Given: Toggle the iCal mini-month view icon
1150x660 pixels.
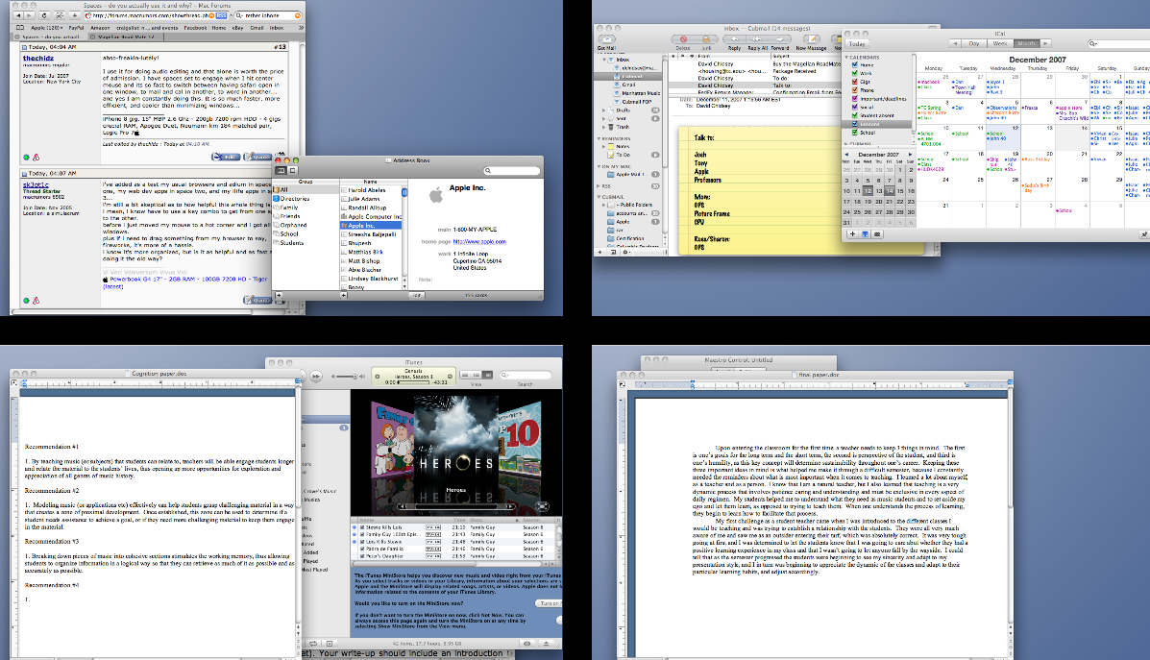Looking at the screenshot, I should click(865, 234).
